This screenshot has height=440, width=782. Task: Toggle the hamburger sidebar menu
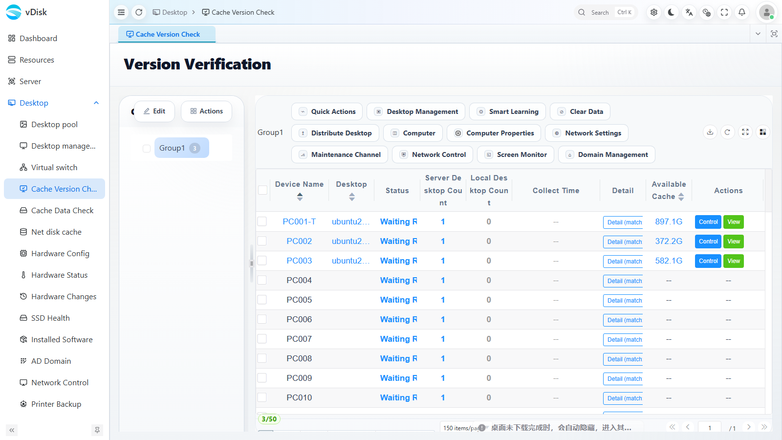coord(121,12)
